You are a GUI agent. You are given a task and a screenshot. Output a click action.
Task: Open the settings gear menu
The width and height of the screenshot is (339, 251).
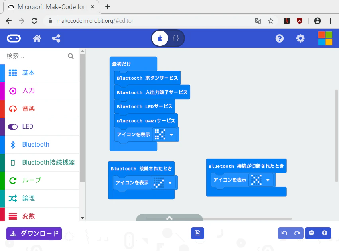pyautogui.click(x=300, y=39)
